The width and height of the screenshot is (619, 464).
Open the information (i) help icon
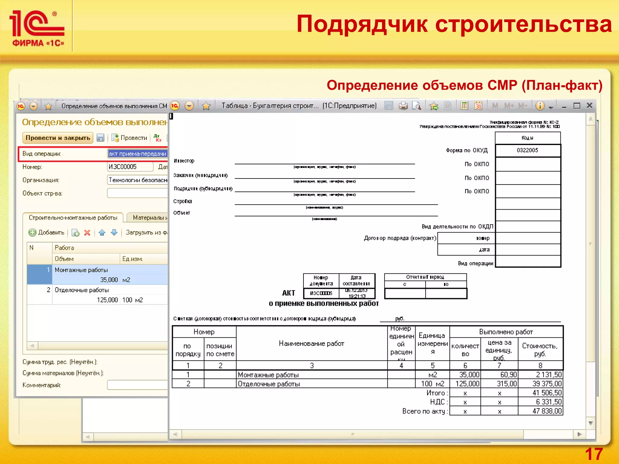(x=540, y=105)
